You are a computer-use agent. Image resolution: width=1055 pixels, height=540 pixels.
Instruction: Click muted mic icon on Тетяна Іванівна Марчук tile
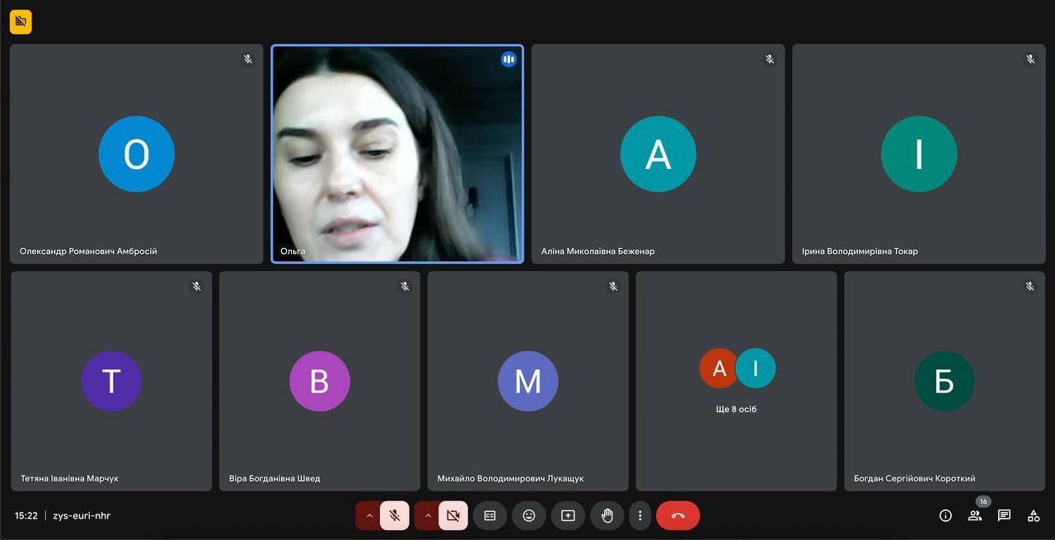pos(197,286)
